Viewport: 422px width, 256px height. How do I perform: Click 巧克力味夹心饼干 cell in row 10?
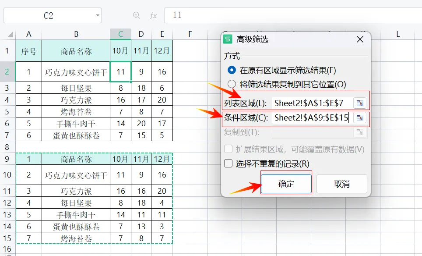coord(76,174)
